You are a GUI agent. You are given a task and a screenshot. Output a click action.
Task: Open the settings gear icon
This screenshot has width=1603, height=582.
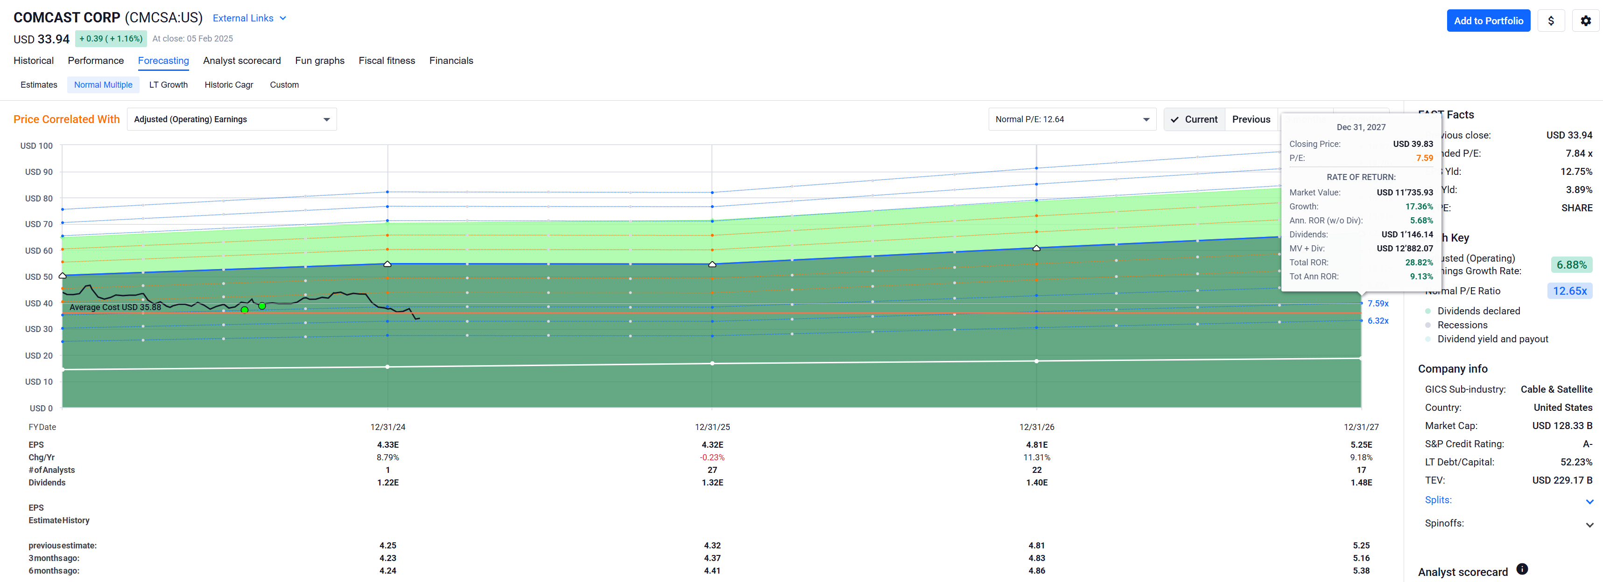tap(1585, 21)
